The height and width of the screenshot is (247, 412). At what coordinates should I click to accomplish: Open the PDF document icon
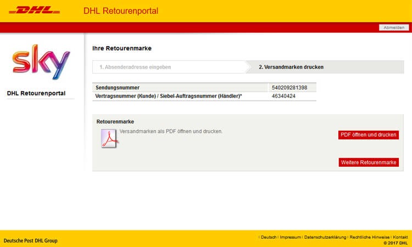(x=109, y=138)
